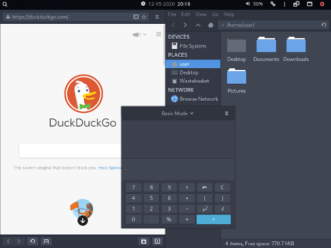Screen dimensions: 331x248
Task: Open the File menu in file manager
Action: point(172,14)
